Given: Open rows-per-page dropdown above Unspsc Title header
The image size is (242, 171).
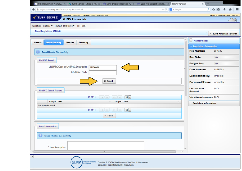Looking at the screenshot, I should click(x=128, y=97).
